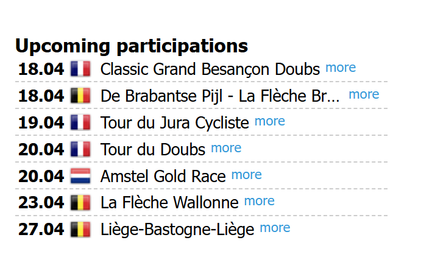This screenshot has height=257, width=432.
Task: Click French flag for Tour du Jura Cycliste
Action: pos(80,122)
